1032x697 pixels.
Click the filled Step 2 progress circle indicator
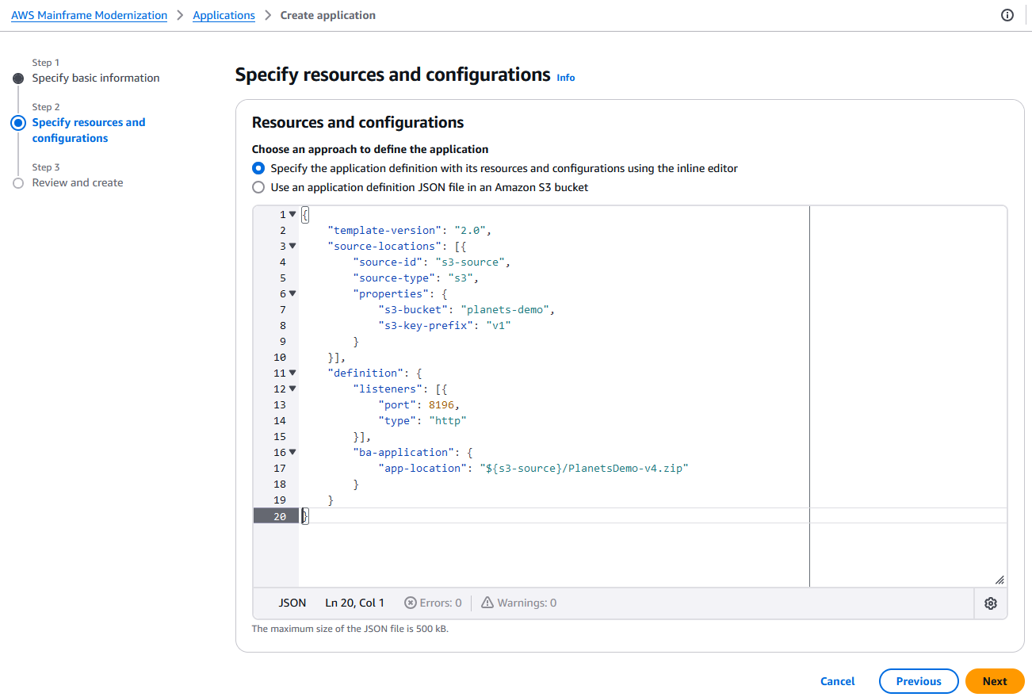pos(18,123)
